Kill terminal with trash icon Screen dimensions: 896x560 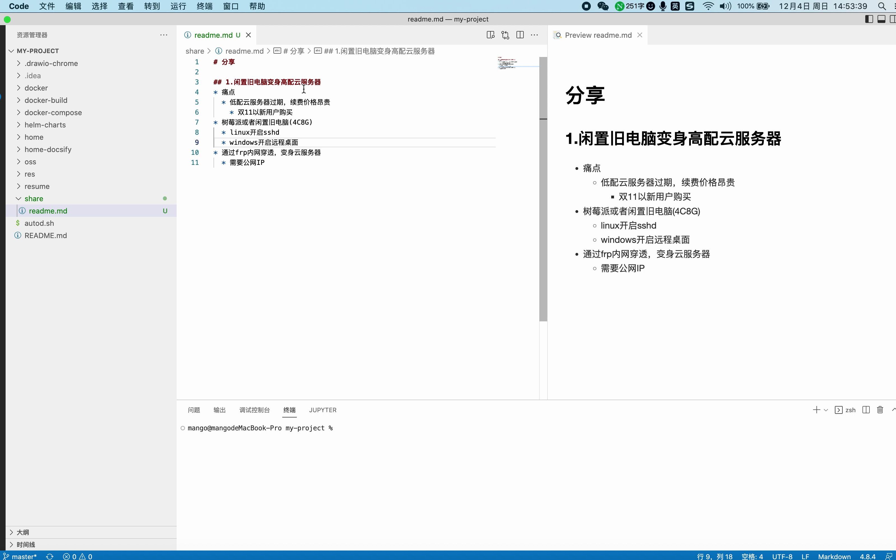pos(880,410)
